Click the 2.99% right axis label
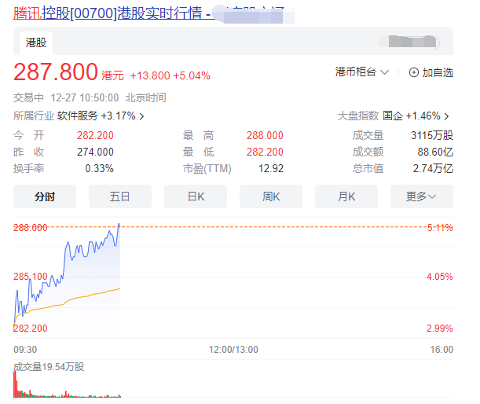 point(440,329)
